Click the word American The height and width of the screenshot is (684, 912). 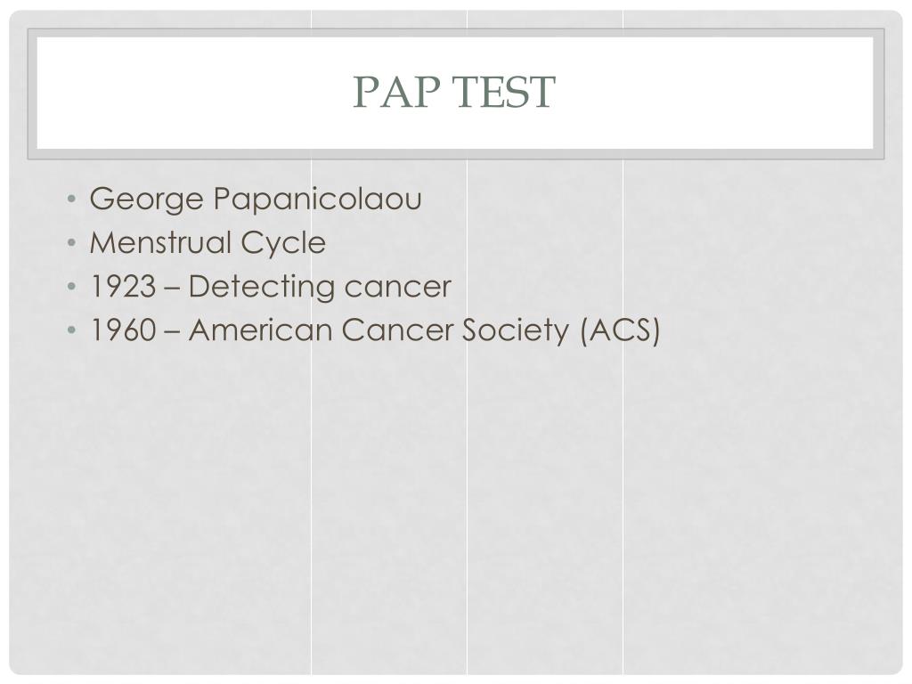[x=260, y=330]
